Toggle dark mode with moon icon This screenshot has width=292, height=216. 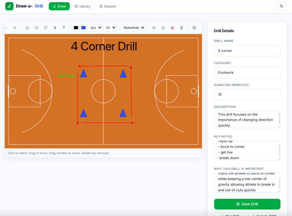coord(282,6)
